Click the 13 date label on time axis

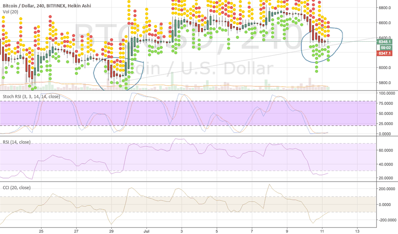(357, 231)
